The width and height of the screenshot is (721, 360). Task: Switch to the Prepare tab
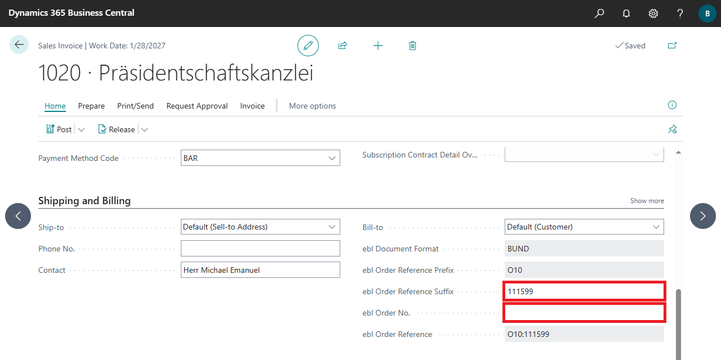click(x=91, y=106)
